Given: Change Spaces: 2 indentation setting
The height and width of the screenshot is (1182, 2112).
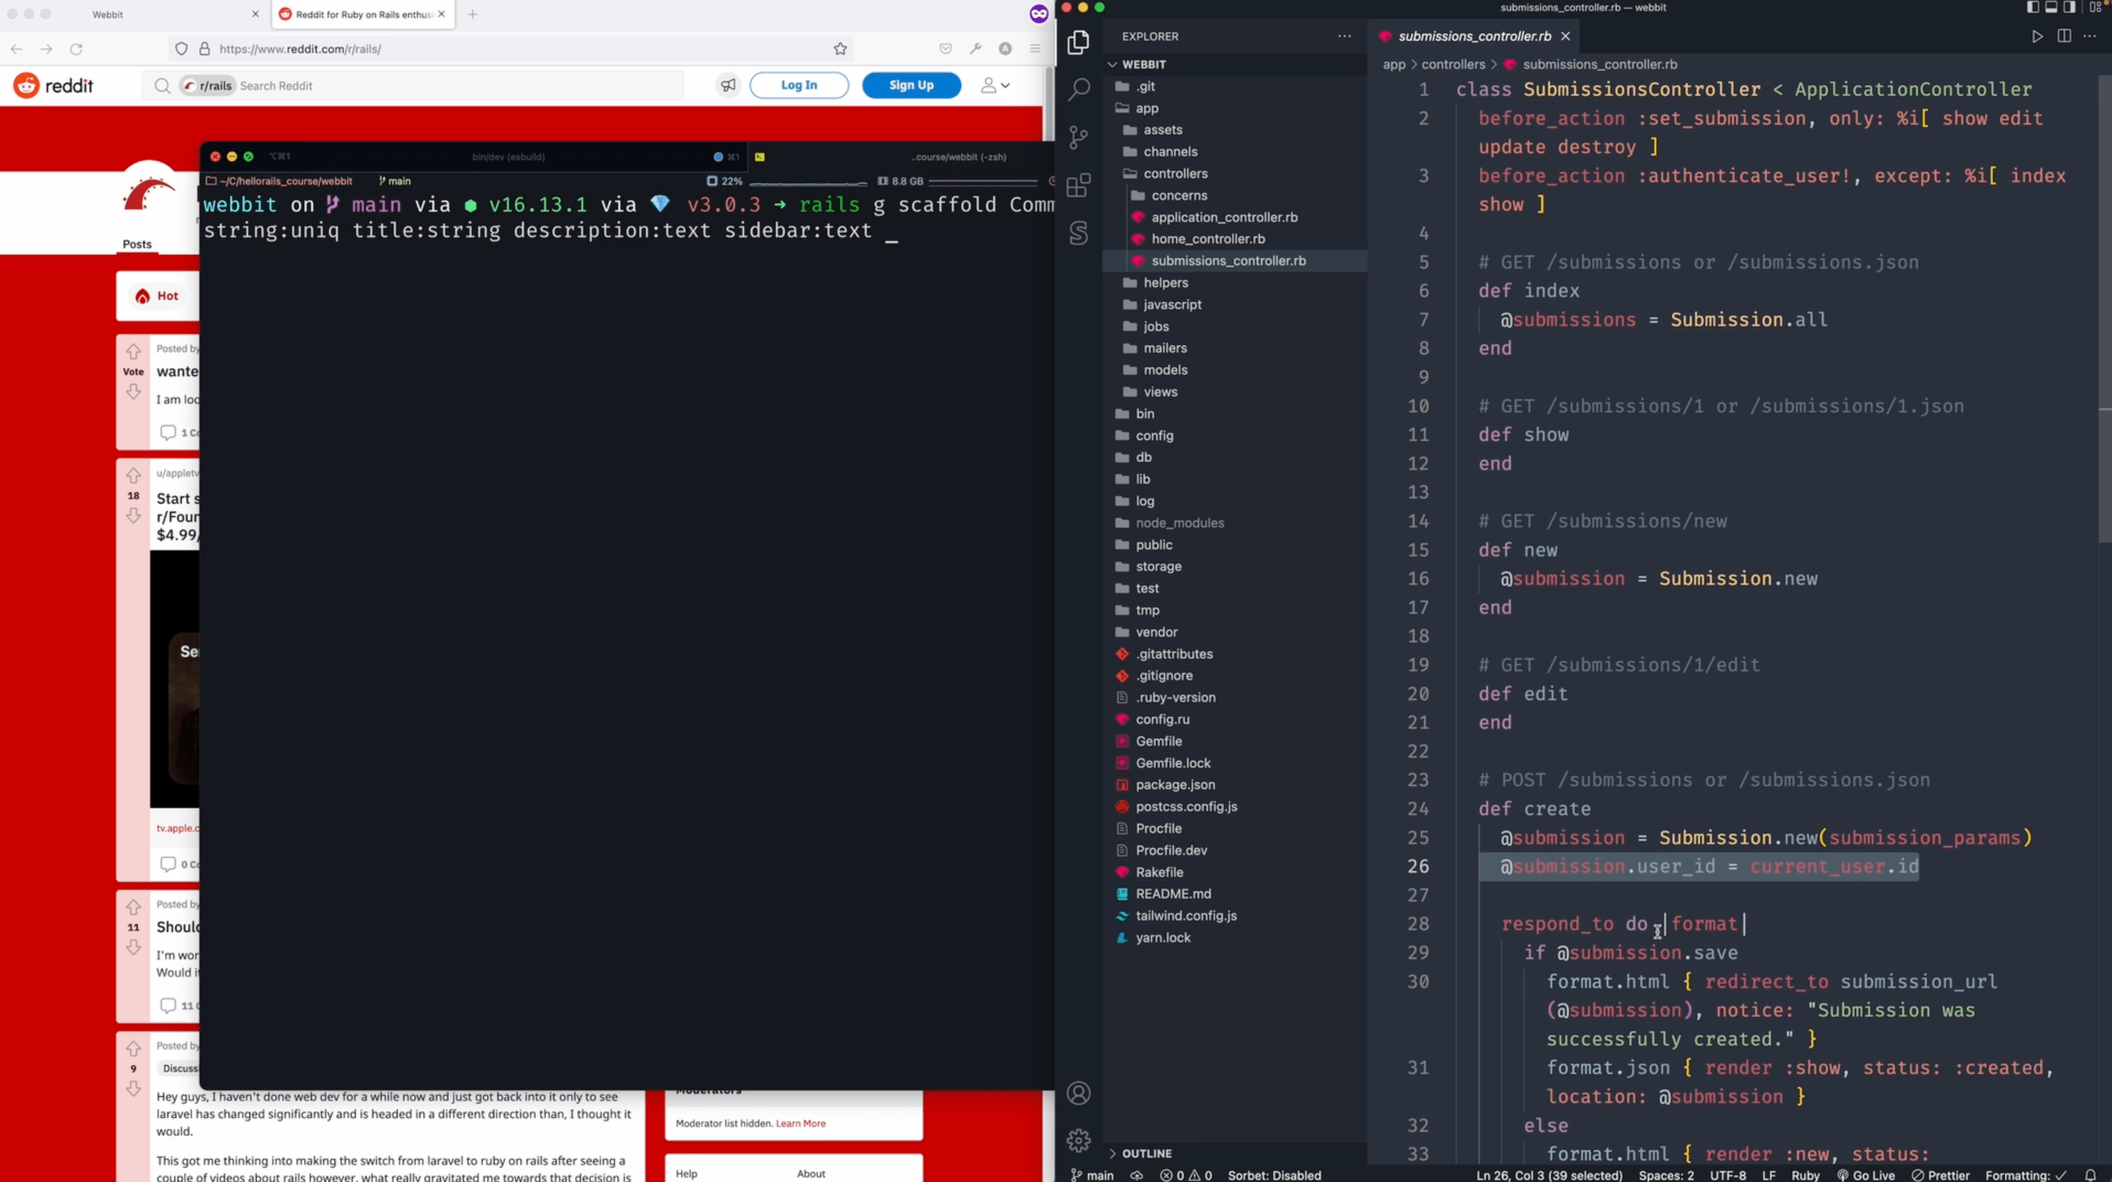Looking at the screenshot, I should [x=1666, y=1175].
